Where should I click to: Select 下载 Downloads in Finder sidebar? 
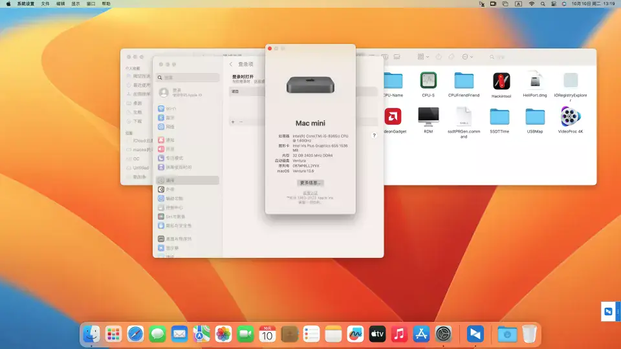[x=138, y=121]
